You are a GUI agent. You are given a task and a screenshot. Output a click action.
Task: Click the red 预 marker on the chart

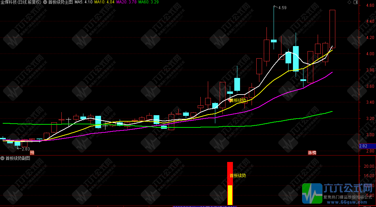pyautogui.click(x=32, y=153)
